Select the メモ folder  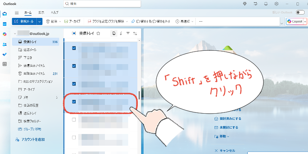(x=35, y=97)
